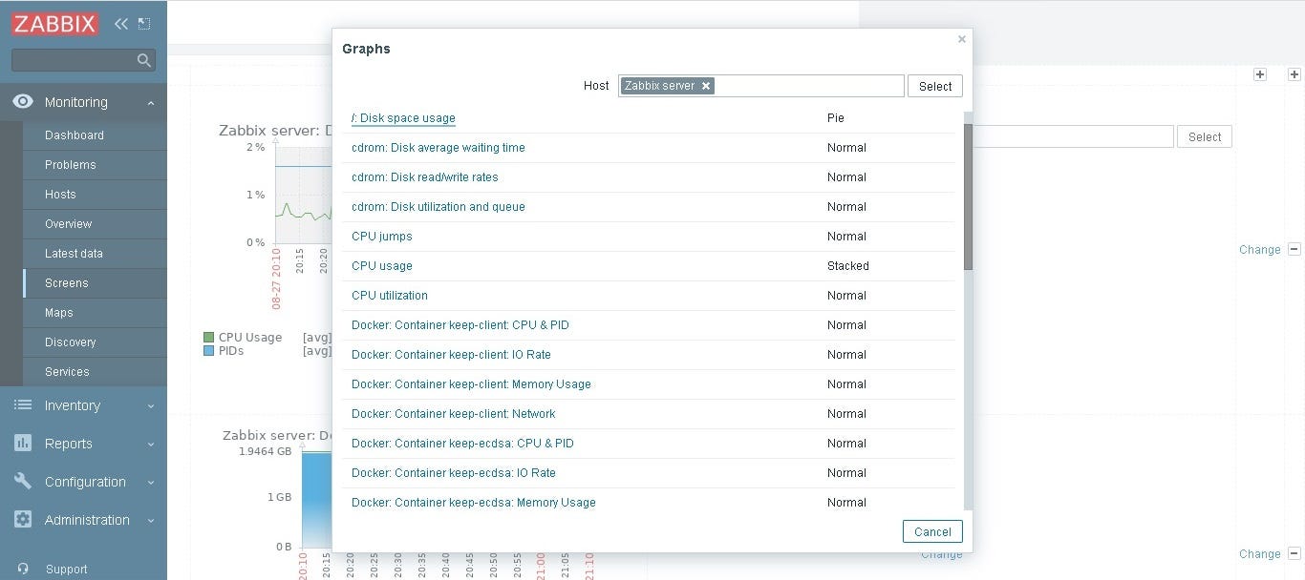
Task: Open Overview in the Monitoring menu
Action: click(69, 224)
